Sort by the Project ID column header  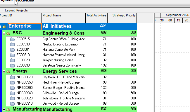click(x=21, y=18)
